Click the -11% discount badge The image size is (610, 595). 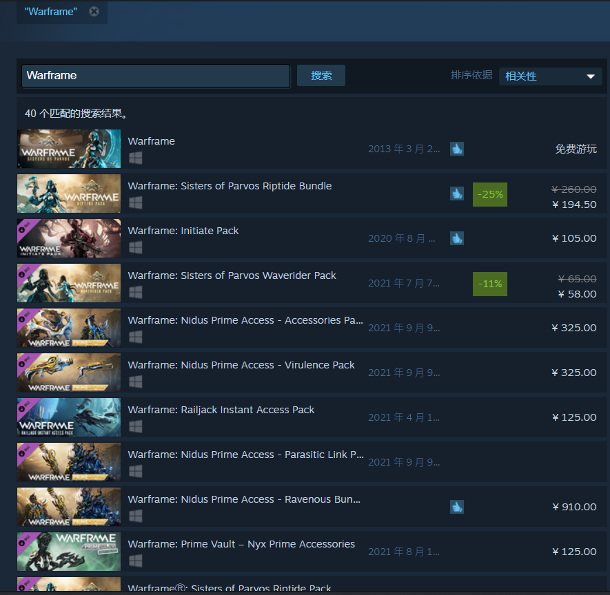[490, 284]
